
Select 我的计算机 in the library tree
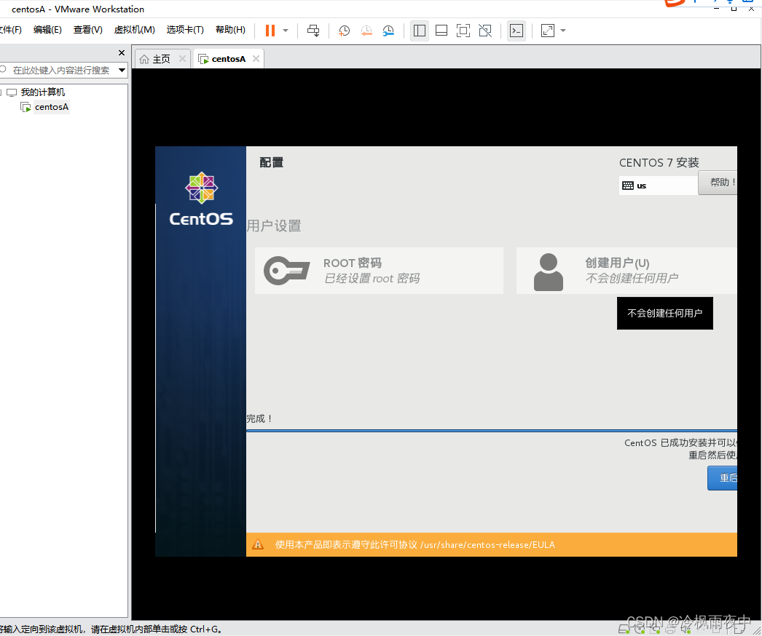[43, 92]
